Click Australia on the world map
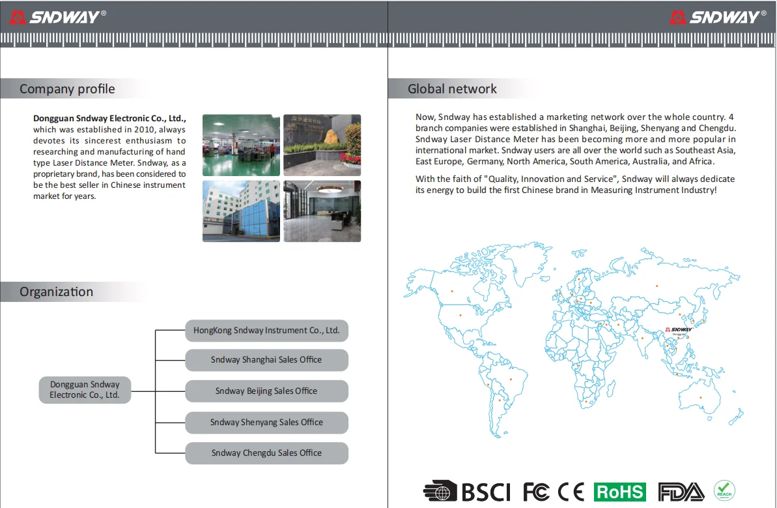777x508 pixels. pyautogui.click(x=699, y=399)
